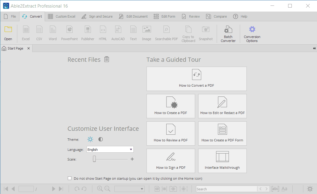
Task: Select the light theme sun icon
Action: (x=90, y=139)
